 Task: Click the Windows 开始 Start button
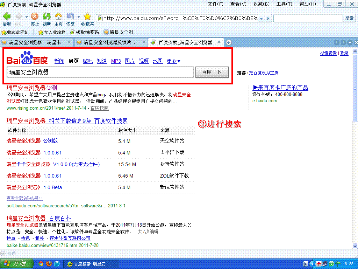tap(16, 264)
